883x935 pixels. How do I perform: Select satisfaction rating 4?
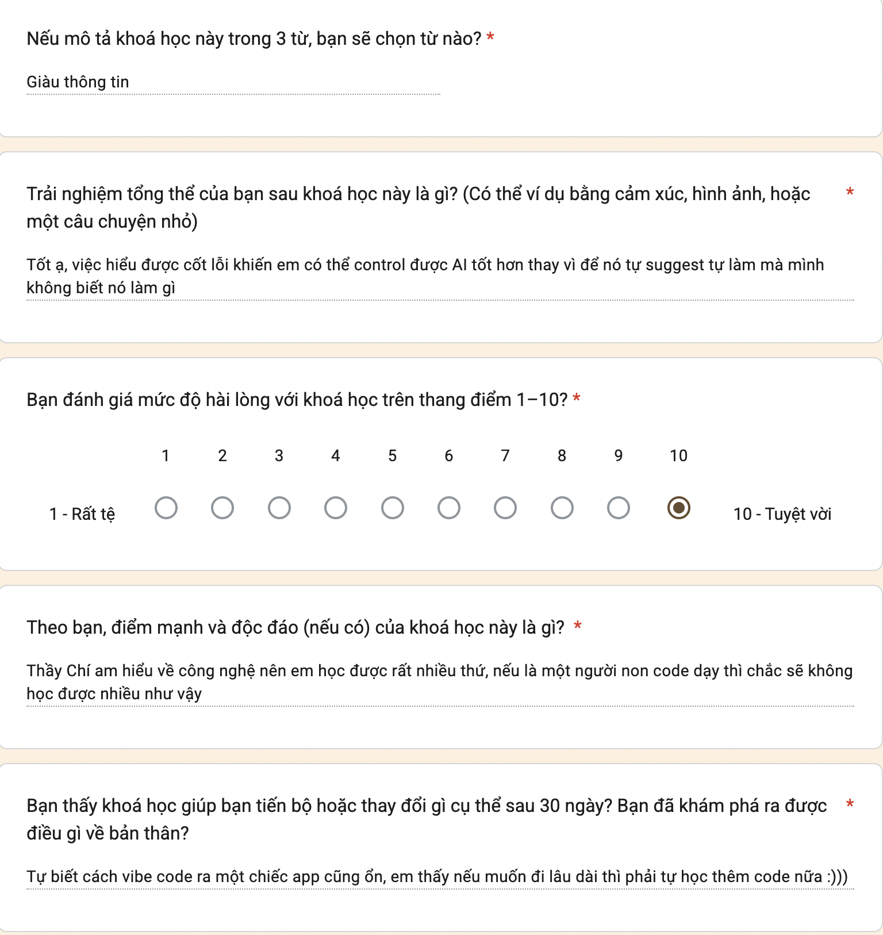[336, 508]
